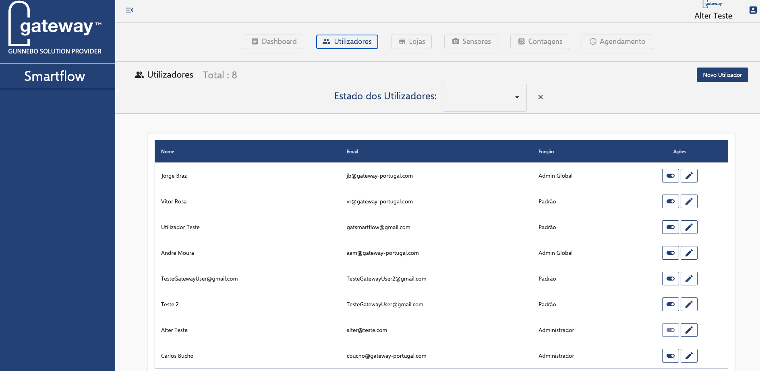Go to the Lojas tab
The image size is (760, 371).
tap(411, 41)
